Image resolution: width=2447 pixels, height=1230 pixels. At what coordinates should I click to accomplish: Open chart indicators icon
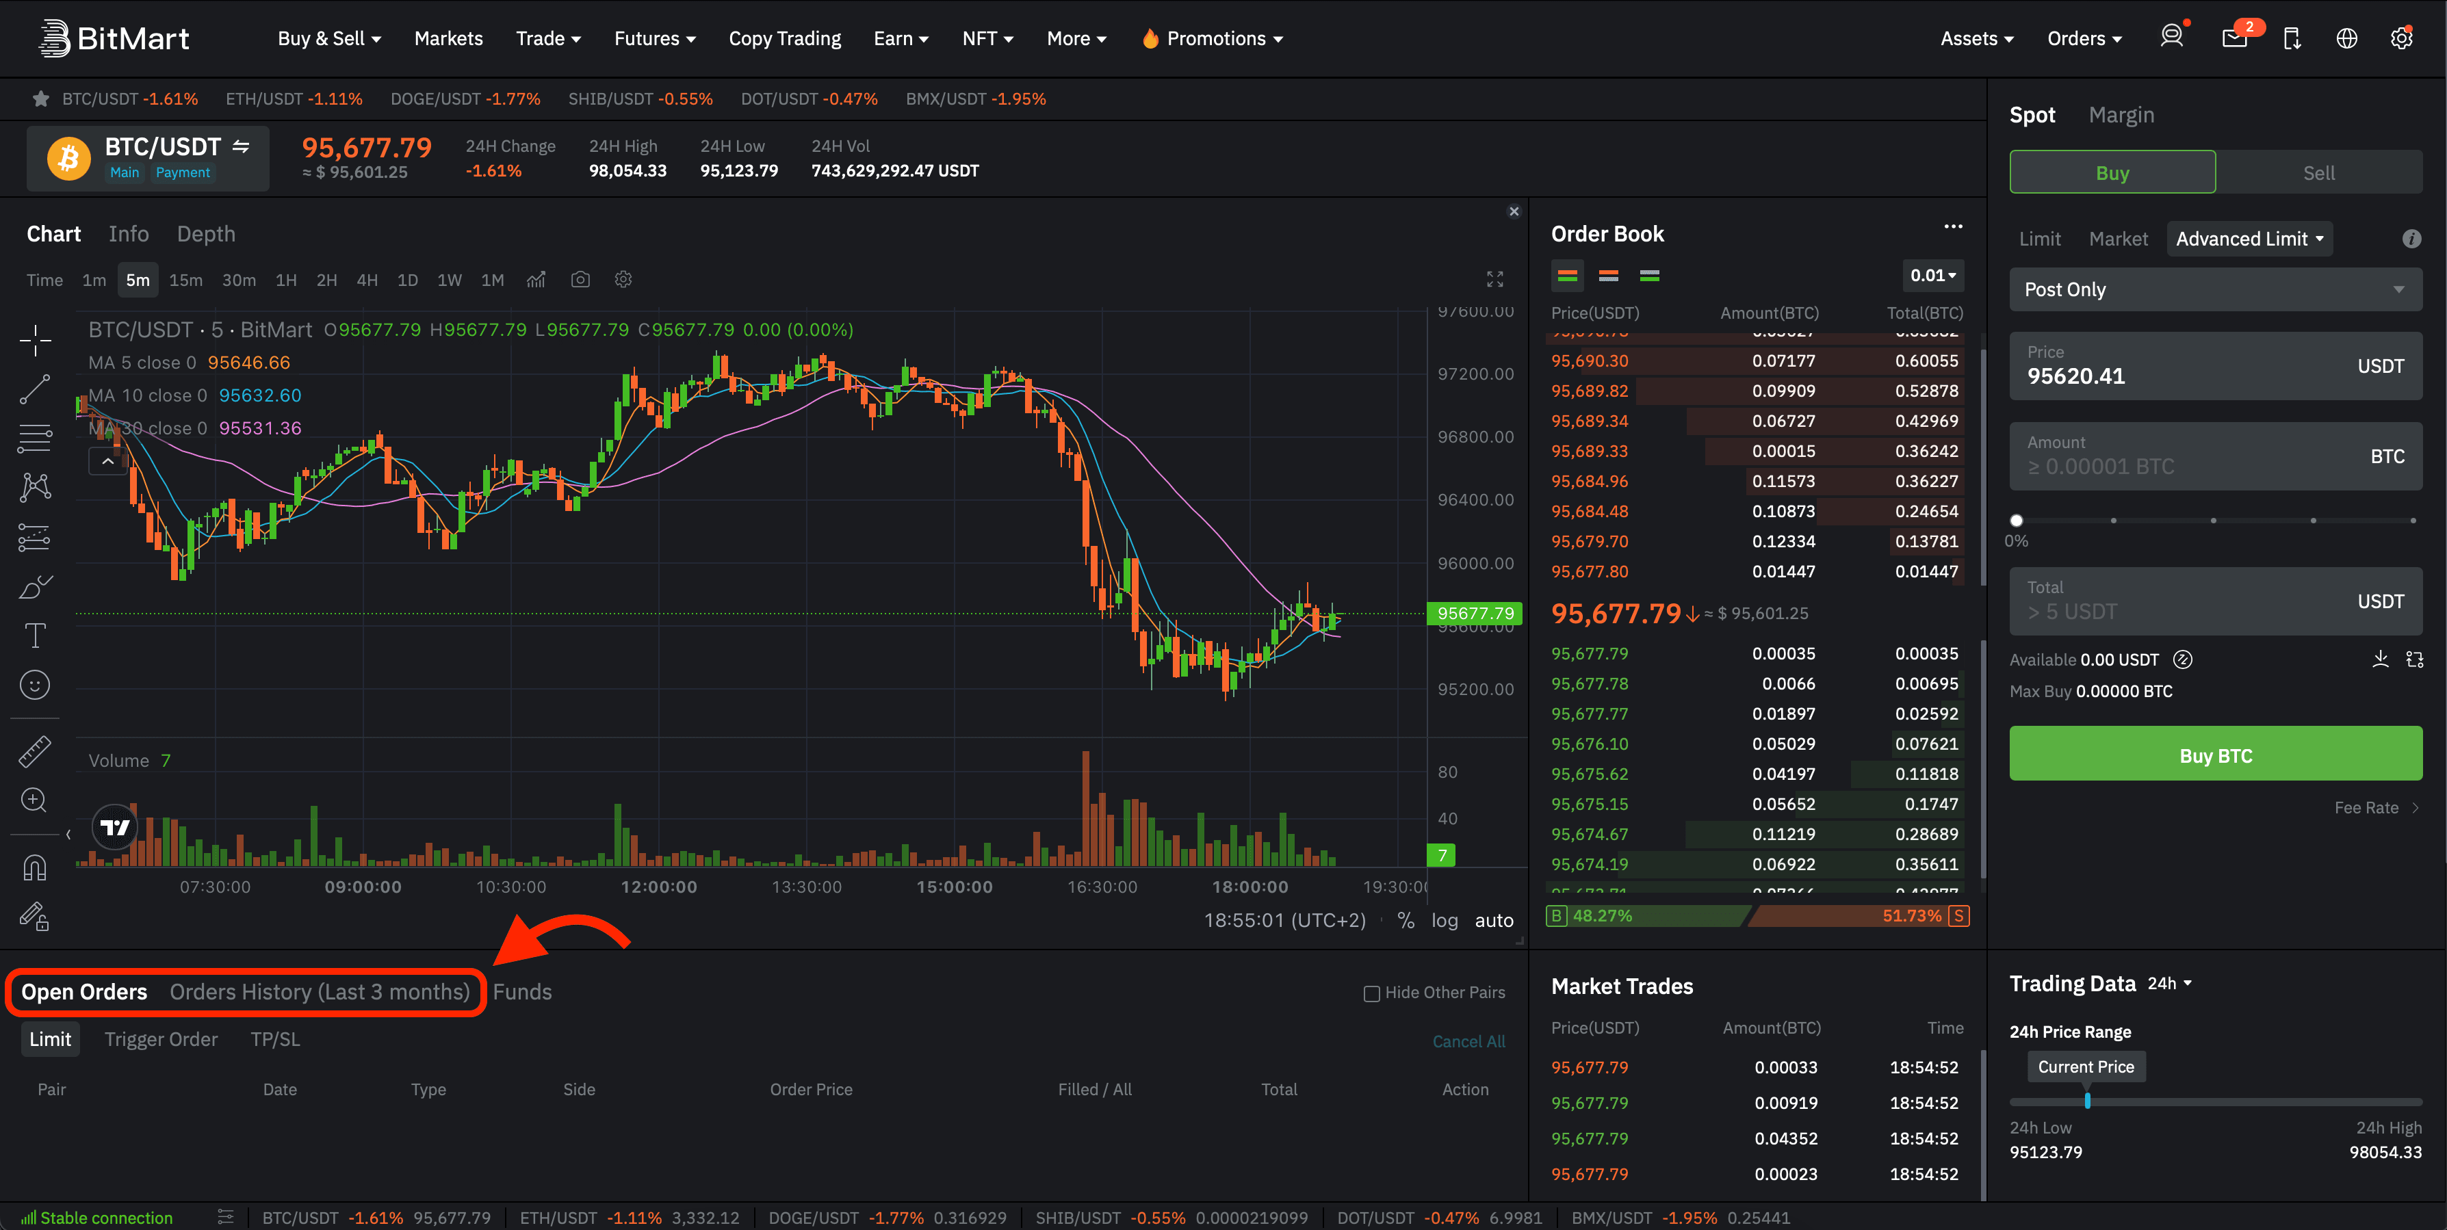(x=536, y=279)
